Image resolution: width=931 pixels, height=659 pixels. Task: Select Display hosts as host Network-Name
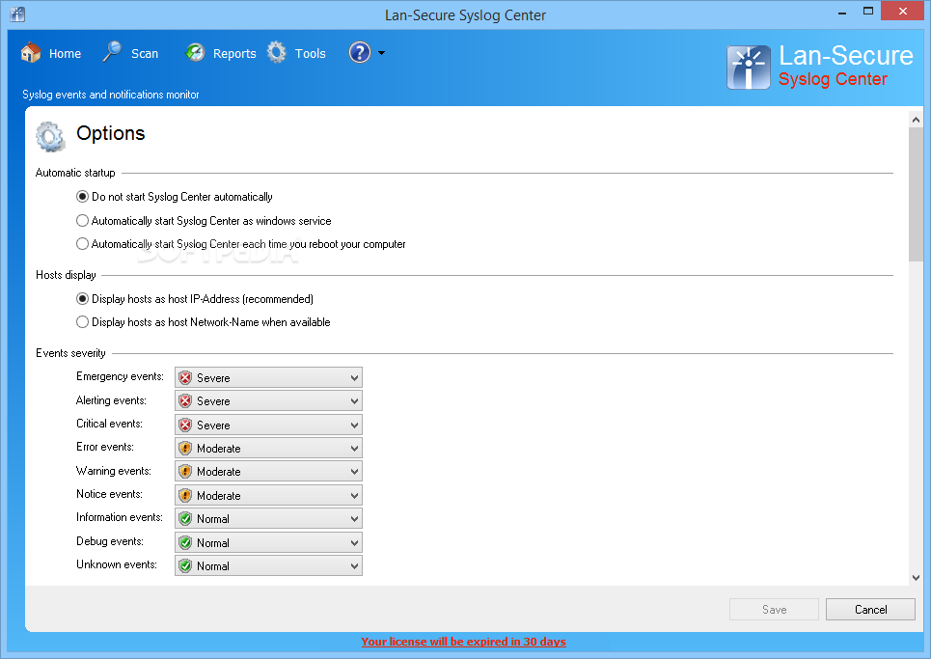(83, 322)
